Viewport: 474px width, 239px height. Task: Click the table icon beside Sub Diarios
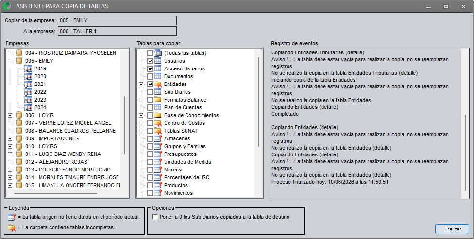(x=158, y=92)
